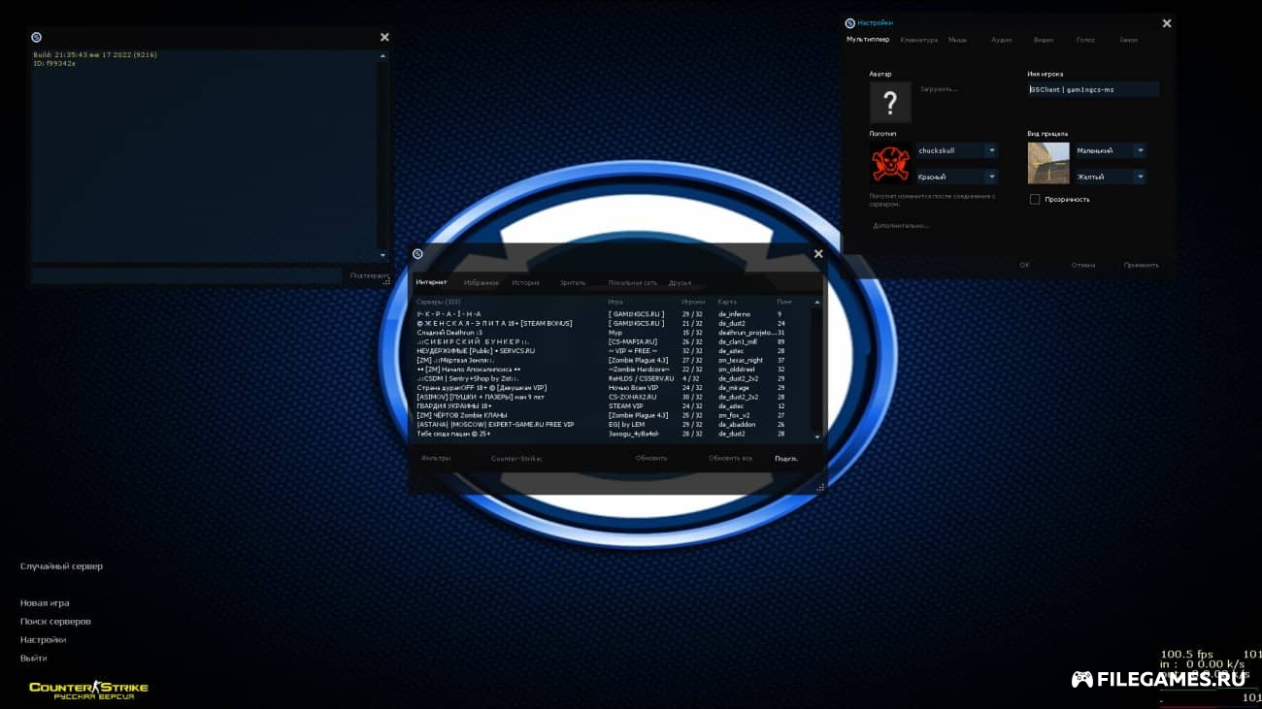Viewport: 1262px width, 709px height.
Task: Select the Сладкий Deathrun server row
Action: pyautogui.click(x=612, y=333)
